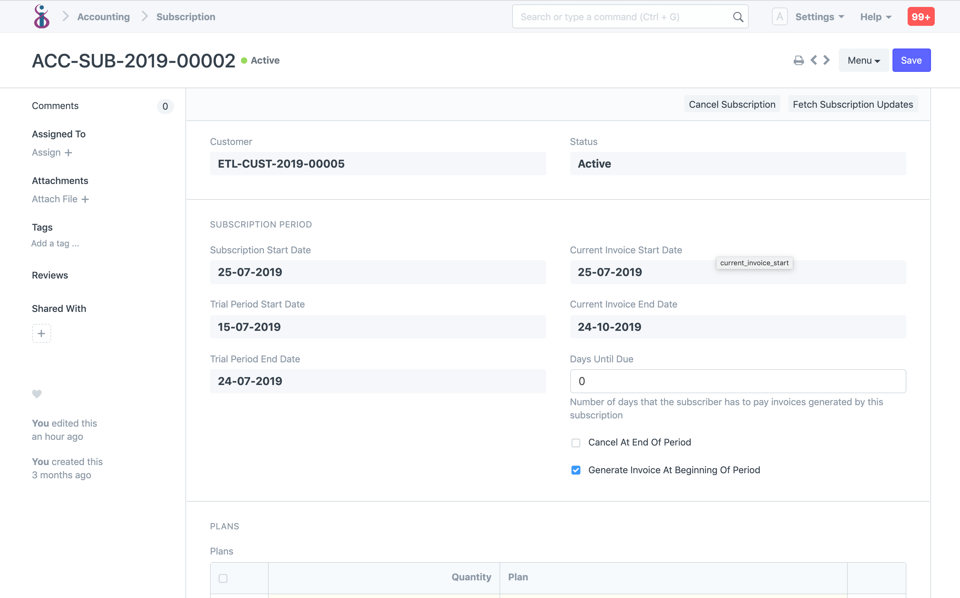The width and height of the screenshot is (960, 598).
Task: Click Add a tag to open tag input
Action: pos(55,243)
